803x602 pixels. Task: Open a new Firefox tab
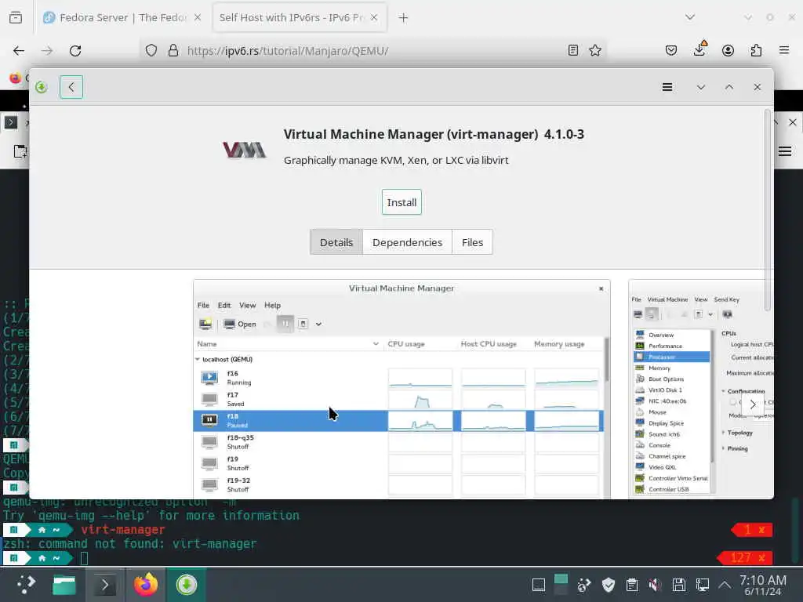[x=404, y=18]
